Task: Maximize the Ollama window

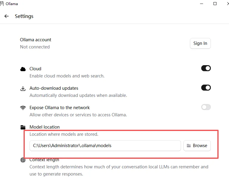Action: (x=215, y=4)
